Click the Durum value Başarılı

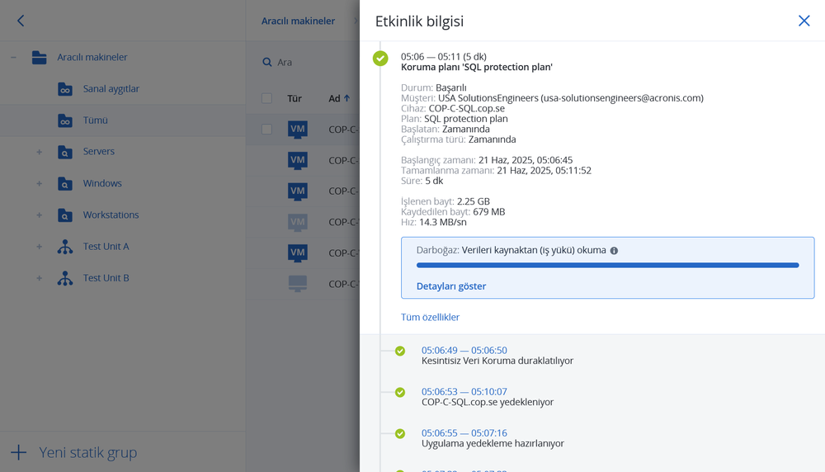pos(451,87)
